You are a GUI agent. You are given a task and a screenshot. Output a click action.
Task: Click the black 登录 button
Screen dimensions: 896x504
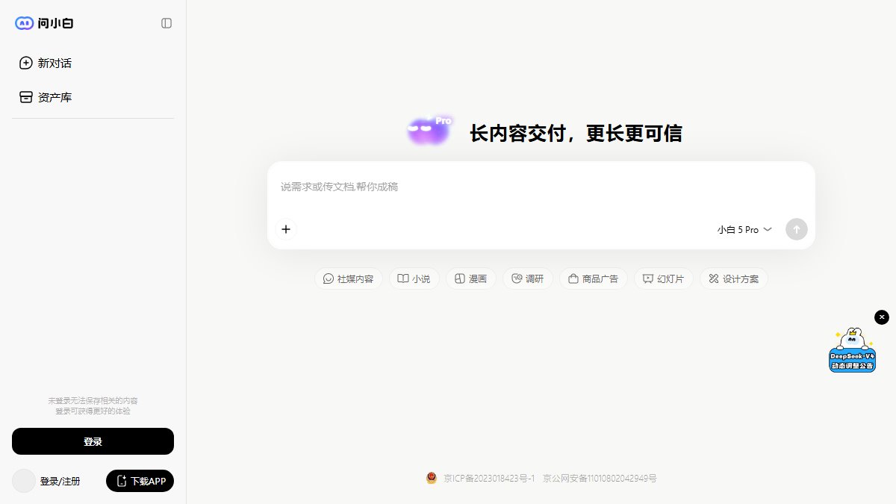pyautogui.click(x=93, y=441)
